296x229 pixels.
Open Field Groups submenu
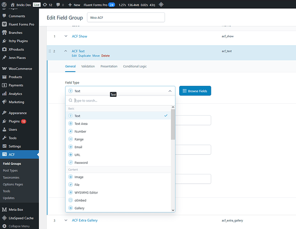coord(12,163)
